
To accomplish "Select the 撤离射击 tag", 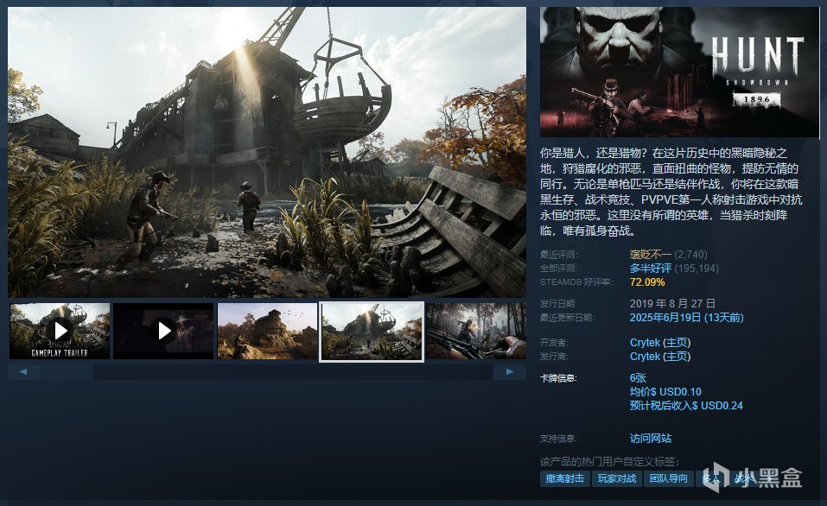I will pyautogui.click(x=565, y=478).
